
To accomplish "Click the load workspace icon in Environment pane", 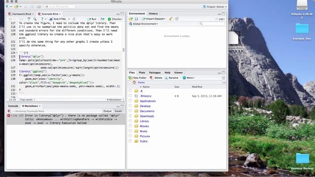I will point(131,19).
